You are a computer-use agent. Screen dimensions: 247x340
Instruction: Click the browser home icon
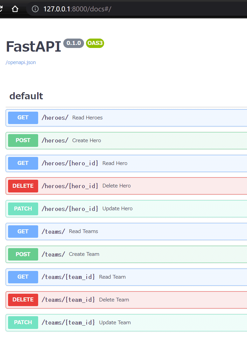point(15,9)
